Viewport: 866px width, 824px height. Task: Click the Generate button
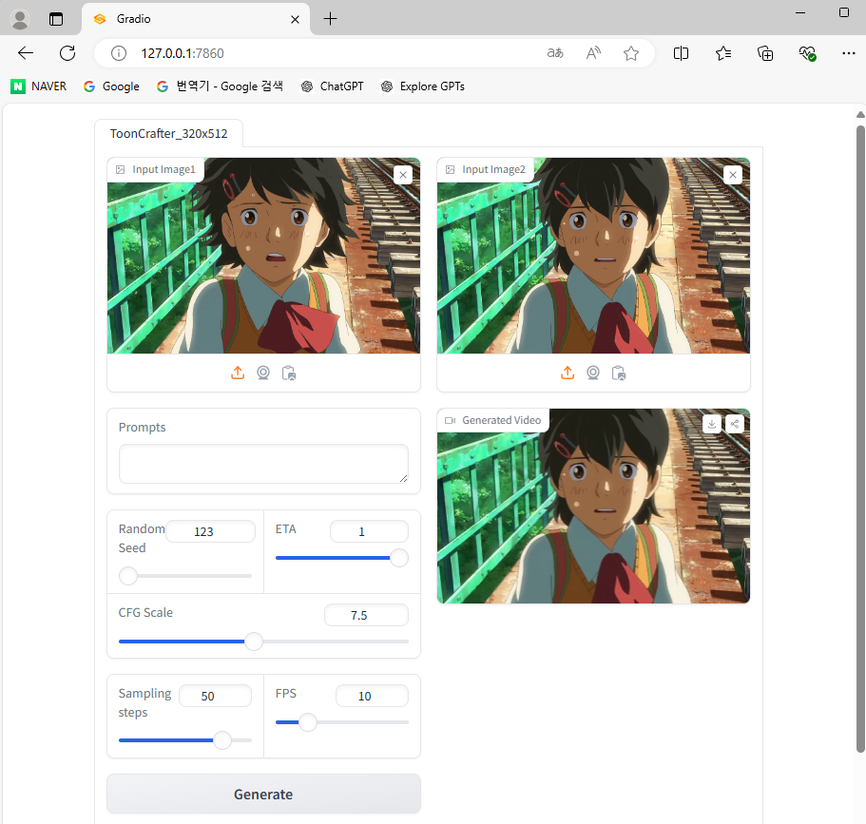pyautogui.click(x=263, y=795)
